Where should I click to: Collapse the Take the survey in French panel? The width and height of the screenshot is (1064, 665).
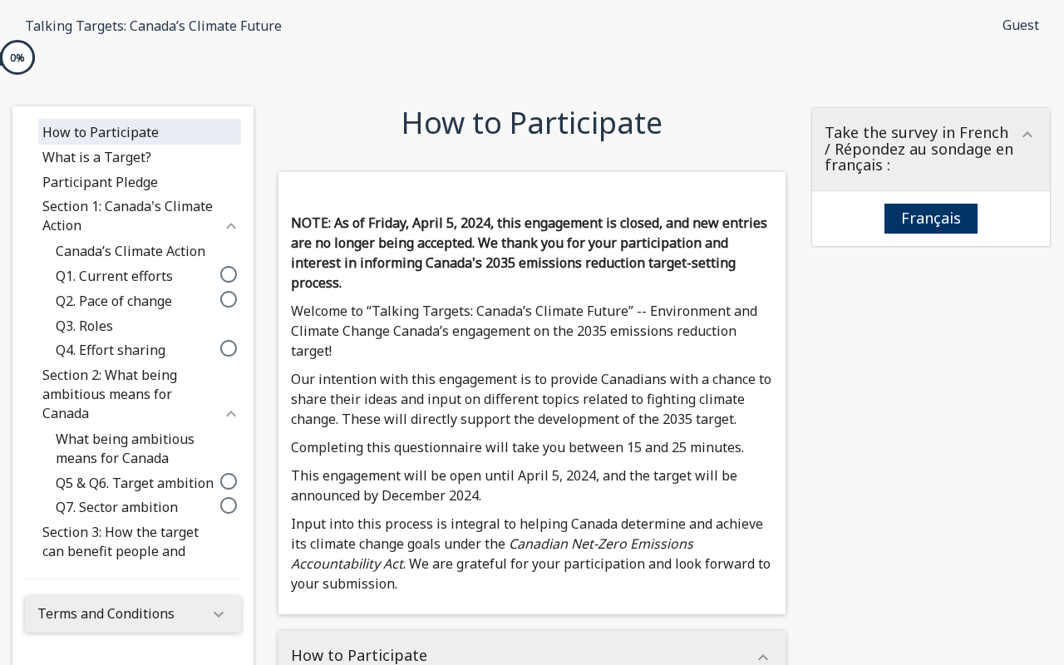[x=1027, y=135]
